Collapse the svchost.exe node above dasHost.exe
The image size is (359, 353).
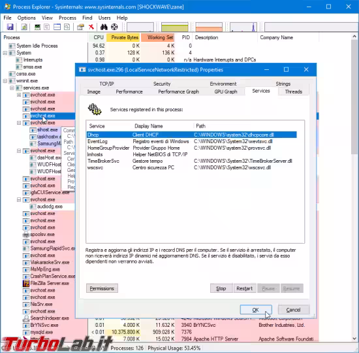(x=19, y=151)
